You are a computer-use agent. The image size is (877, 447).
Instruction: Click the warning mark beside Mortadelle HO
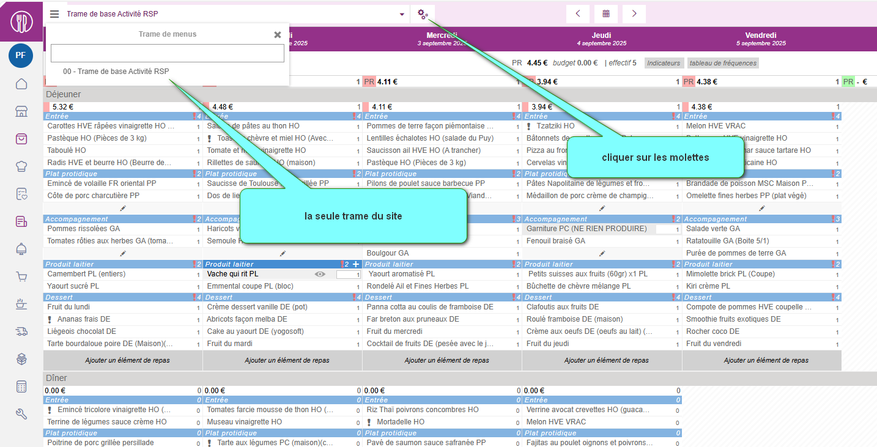[x=369, y=422]
